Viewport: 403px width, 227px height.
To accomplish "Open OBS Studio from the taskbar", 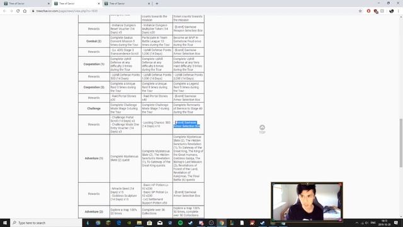I will tap(212, 223).
